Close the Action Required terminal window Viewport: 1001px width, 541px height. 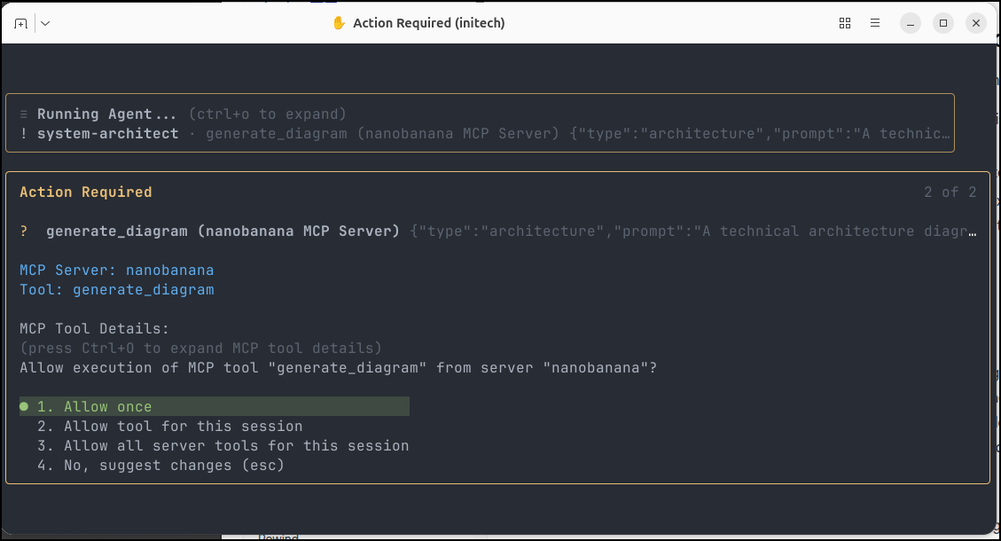click(976, 23)
